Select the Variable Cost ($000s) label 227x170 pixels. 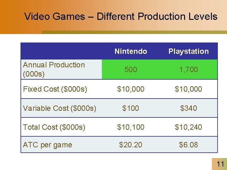click(x=60, y=108)
